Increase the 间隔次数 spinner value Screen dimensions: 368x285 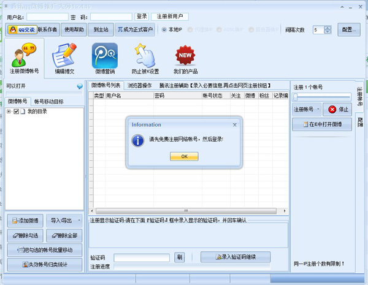(x=328, y=28)
